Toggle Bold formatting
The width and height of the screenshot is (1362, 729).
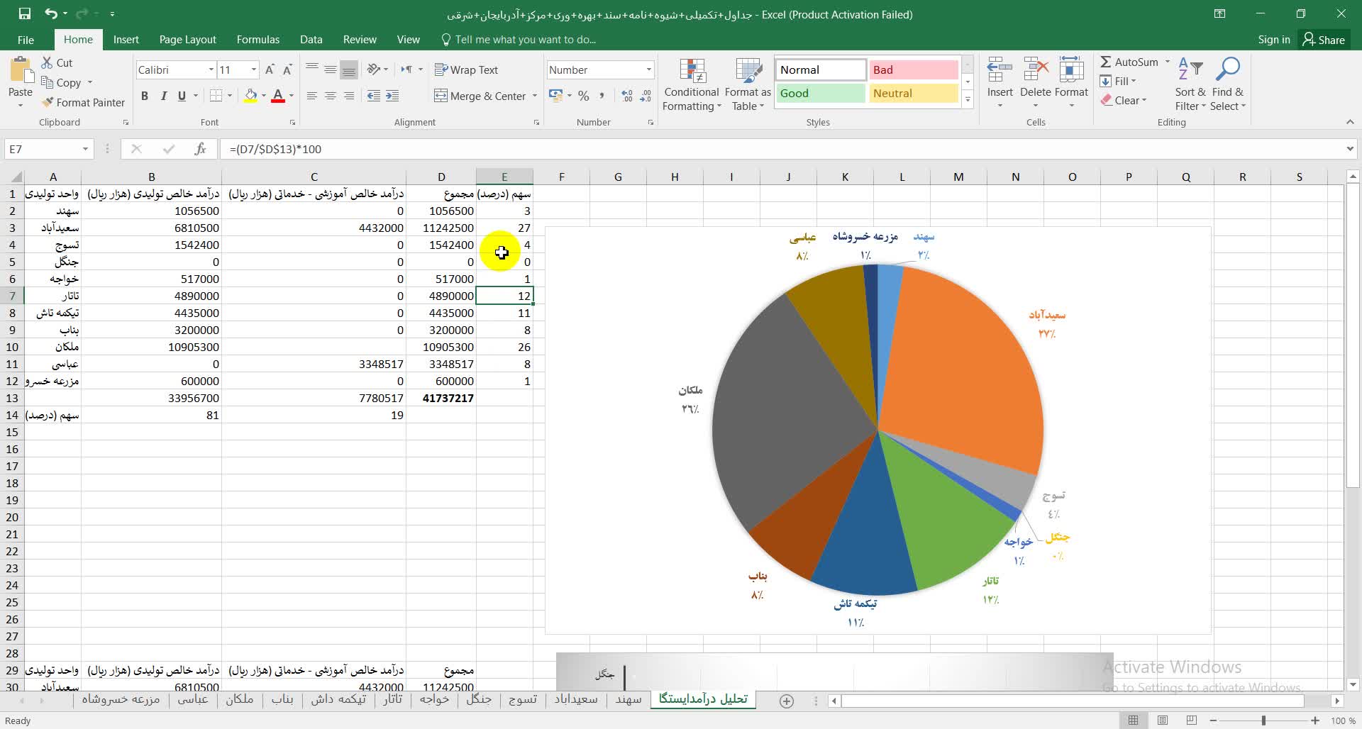click(x=145, y=96)
